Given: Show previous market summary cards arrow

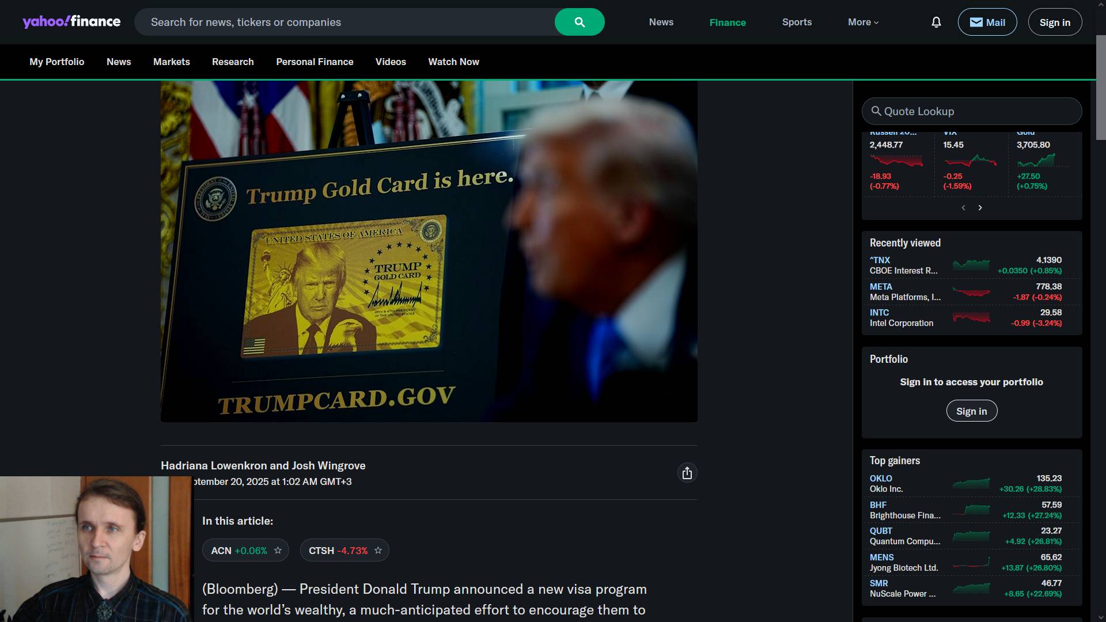Looking at the screenshot, I should point(963,208).
